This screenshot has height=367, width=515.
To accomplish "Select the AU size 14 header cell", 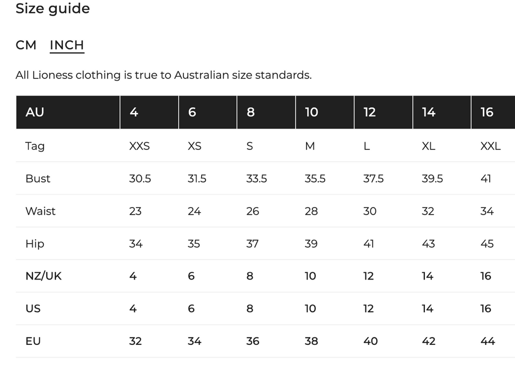I will point(442,112).
